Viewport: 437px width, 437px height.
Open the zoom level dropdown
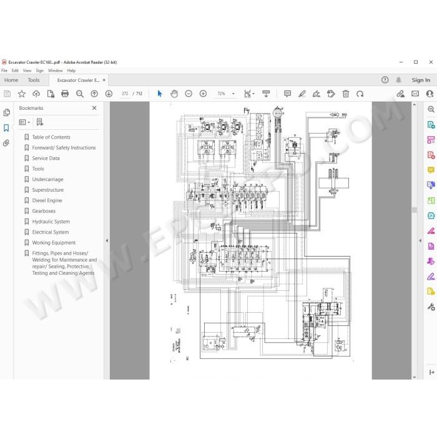[233, 94]
